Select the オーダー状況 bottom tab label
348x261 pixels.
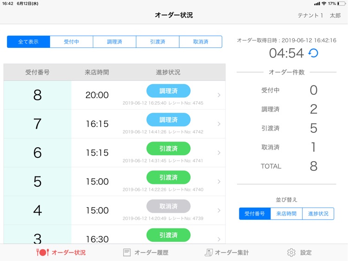coord(69,253)
